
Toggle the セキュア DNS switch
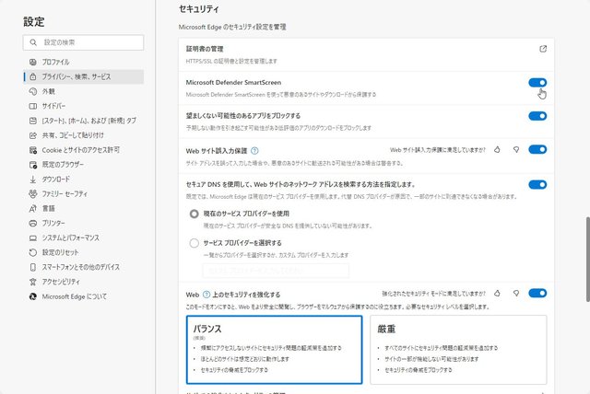click(537, 184)
